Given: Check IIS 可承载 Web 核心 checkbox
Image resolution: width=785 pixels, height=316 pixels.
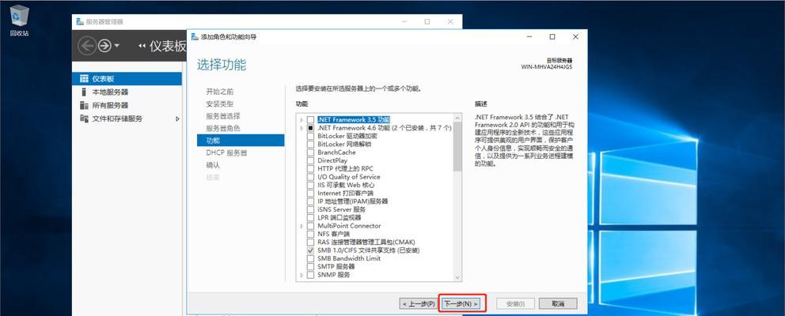Looking at the screenshot, I should pyautogui.click(x=311, y=185).
